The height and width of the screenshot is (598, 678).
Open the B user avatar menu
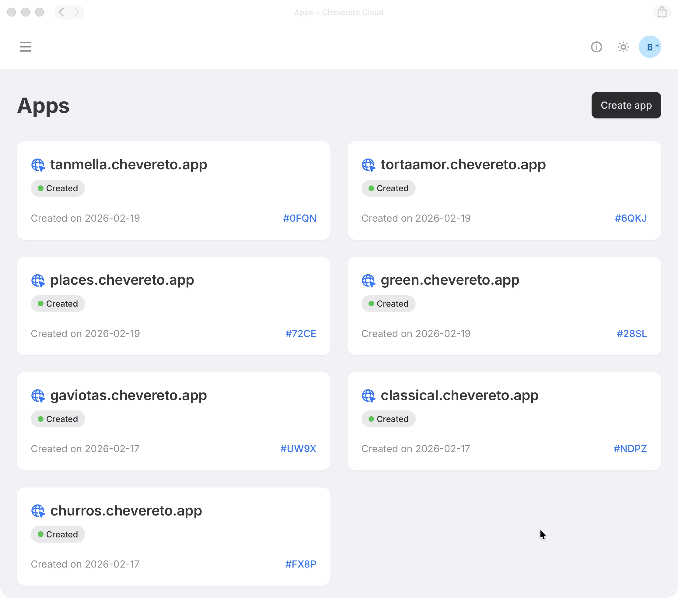(x=649, y=47)
